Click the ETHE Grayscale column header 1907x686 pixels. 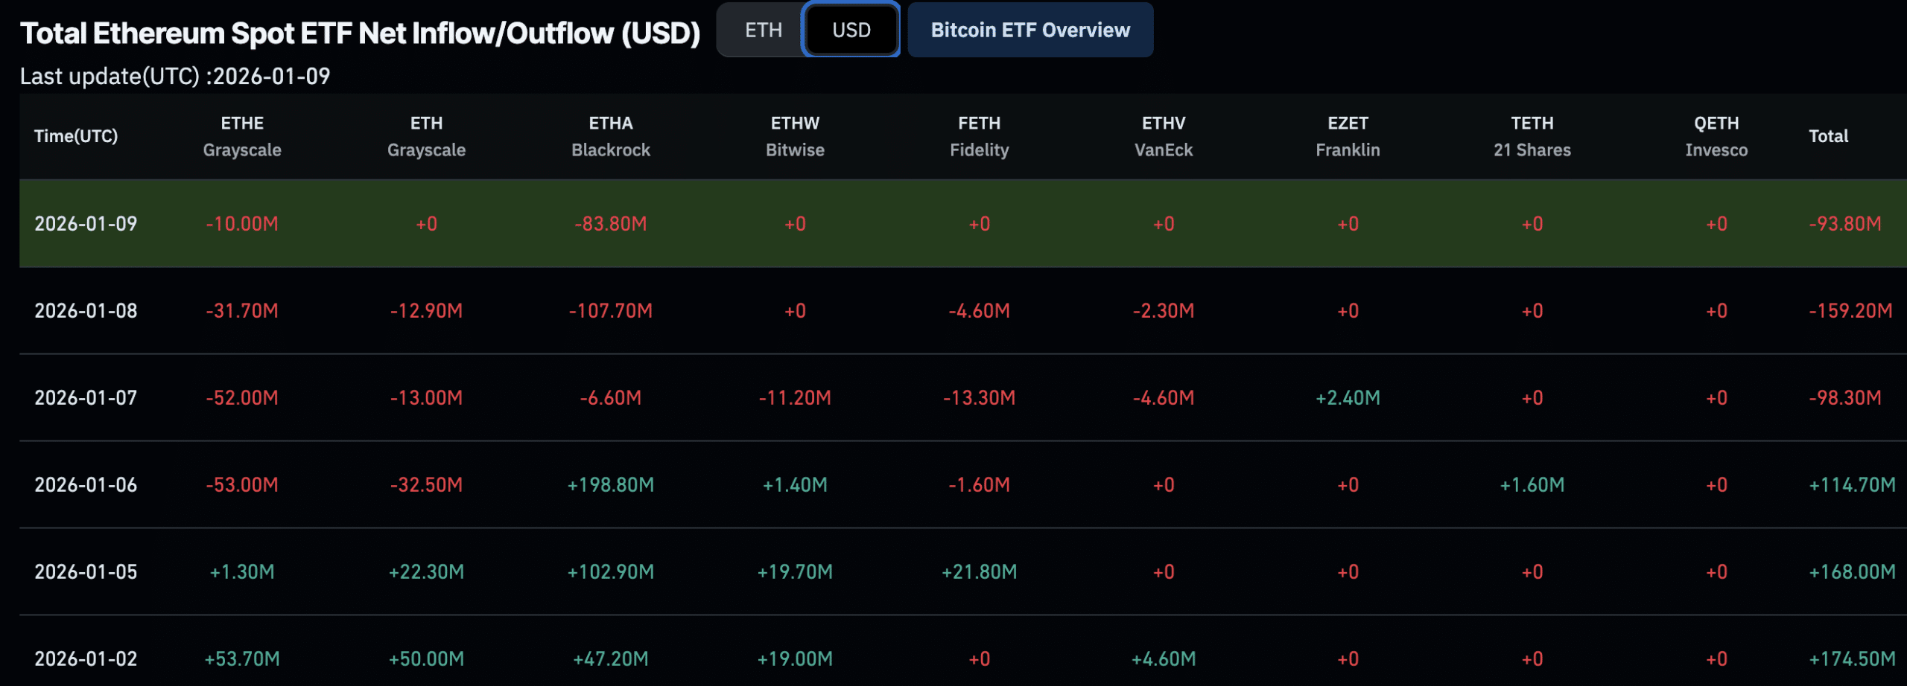[x=243, y=136]
